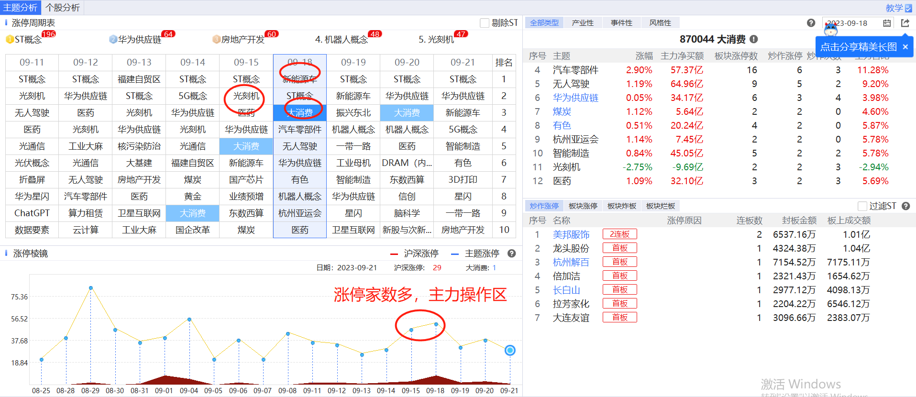Image resolution: width=916 pixels, height=397 pixels.
Task: Switch to the 个股分析 tab
Action: pos(62,8)
